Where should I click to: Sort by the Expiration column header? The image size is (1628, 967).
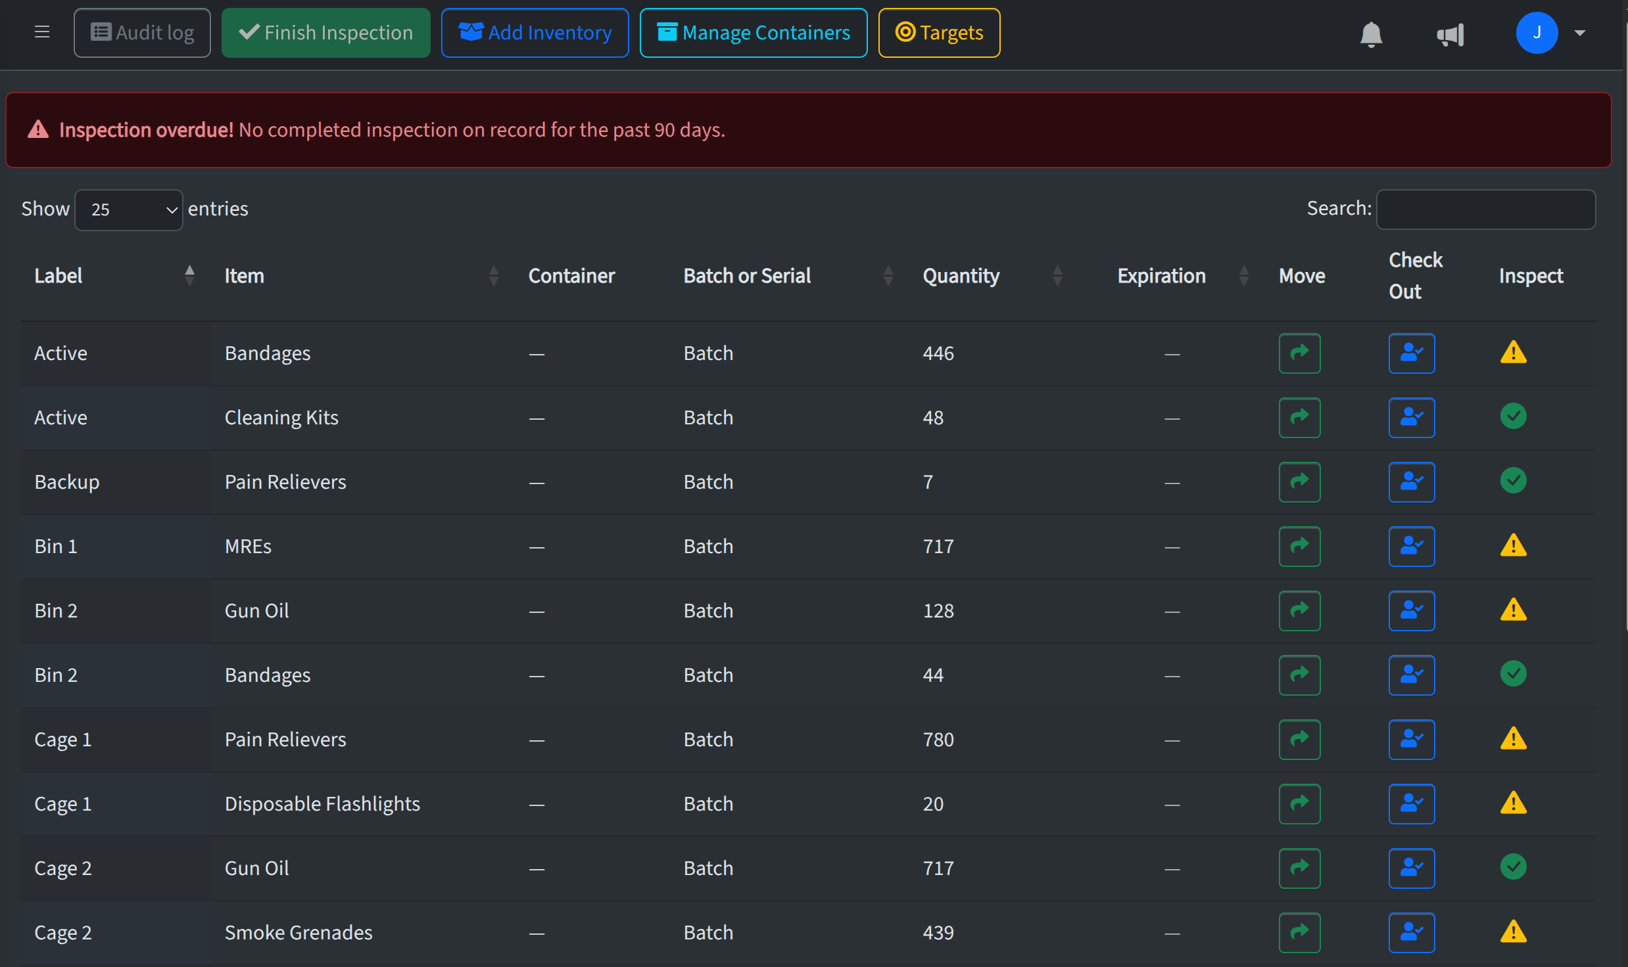pyautogui.click(x=1161, y=276)
